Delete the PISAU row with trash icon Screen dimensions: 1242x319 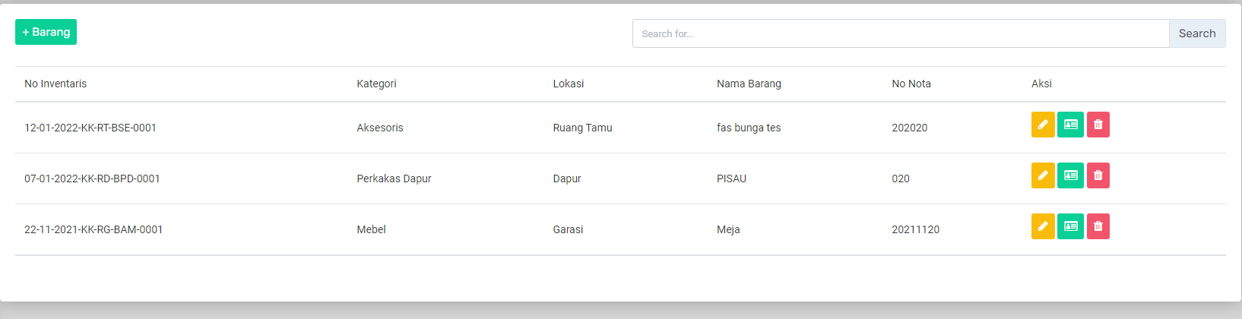(1098, 175)
